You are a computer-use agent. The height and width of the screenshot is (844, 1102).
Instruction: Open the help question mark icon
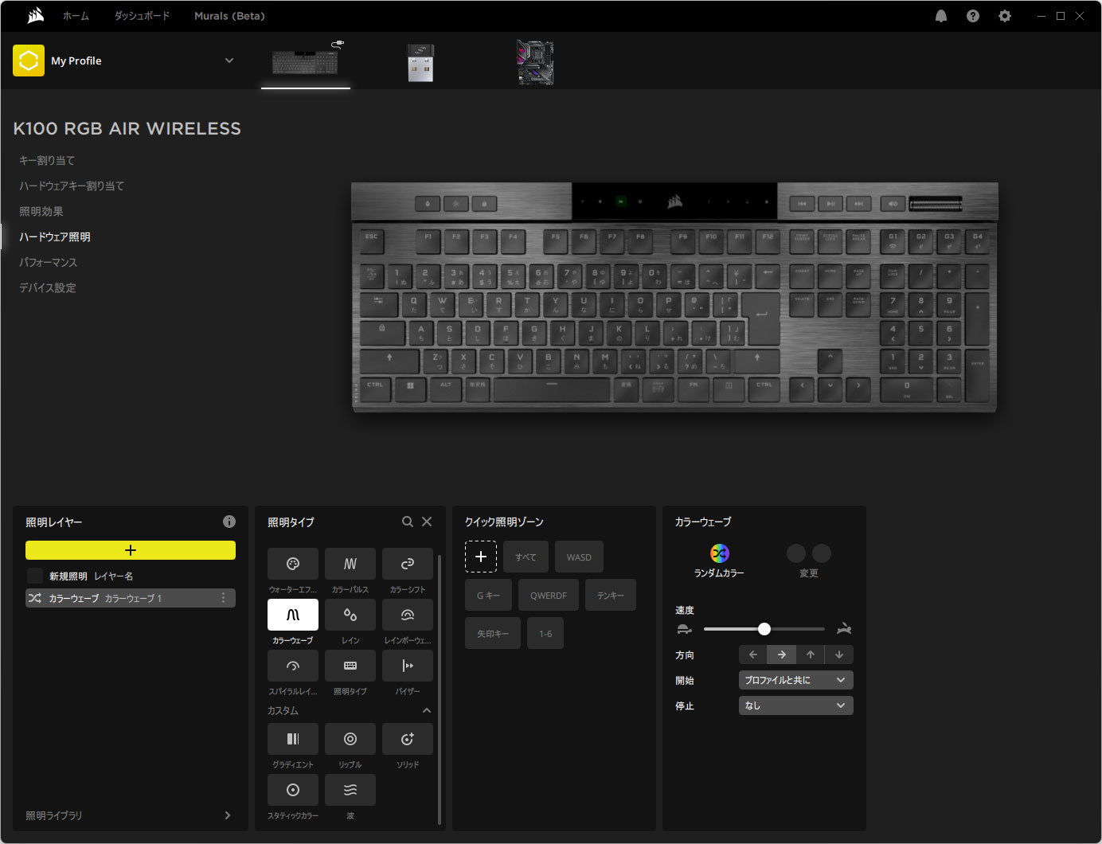[x=973, y=16]
